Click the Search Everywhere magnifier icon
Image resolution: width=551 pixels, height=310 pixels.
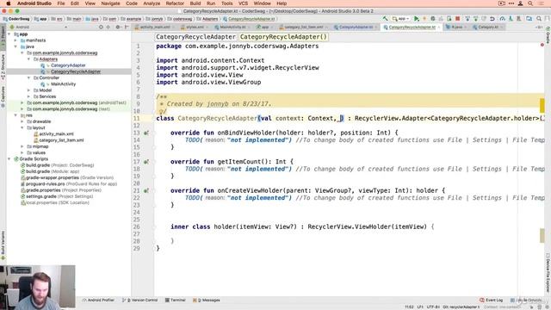[x=539, y=19]
